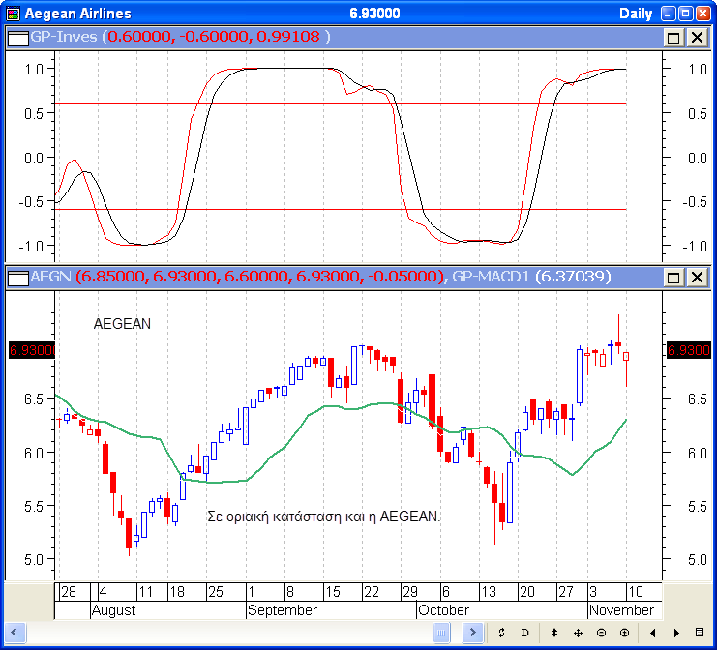
Task: Zoom out with the minus magnifier icon
Action: click(601, 633)
